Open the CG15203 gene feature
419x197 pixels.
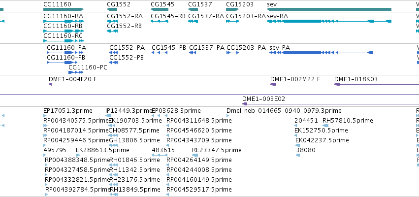[x=233, y=9]
